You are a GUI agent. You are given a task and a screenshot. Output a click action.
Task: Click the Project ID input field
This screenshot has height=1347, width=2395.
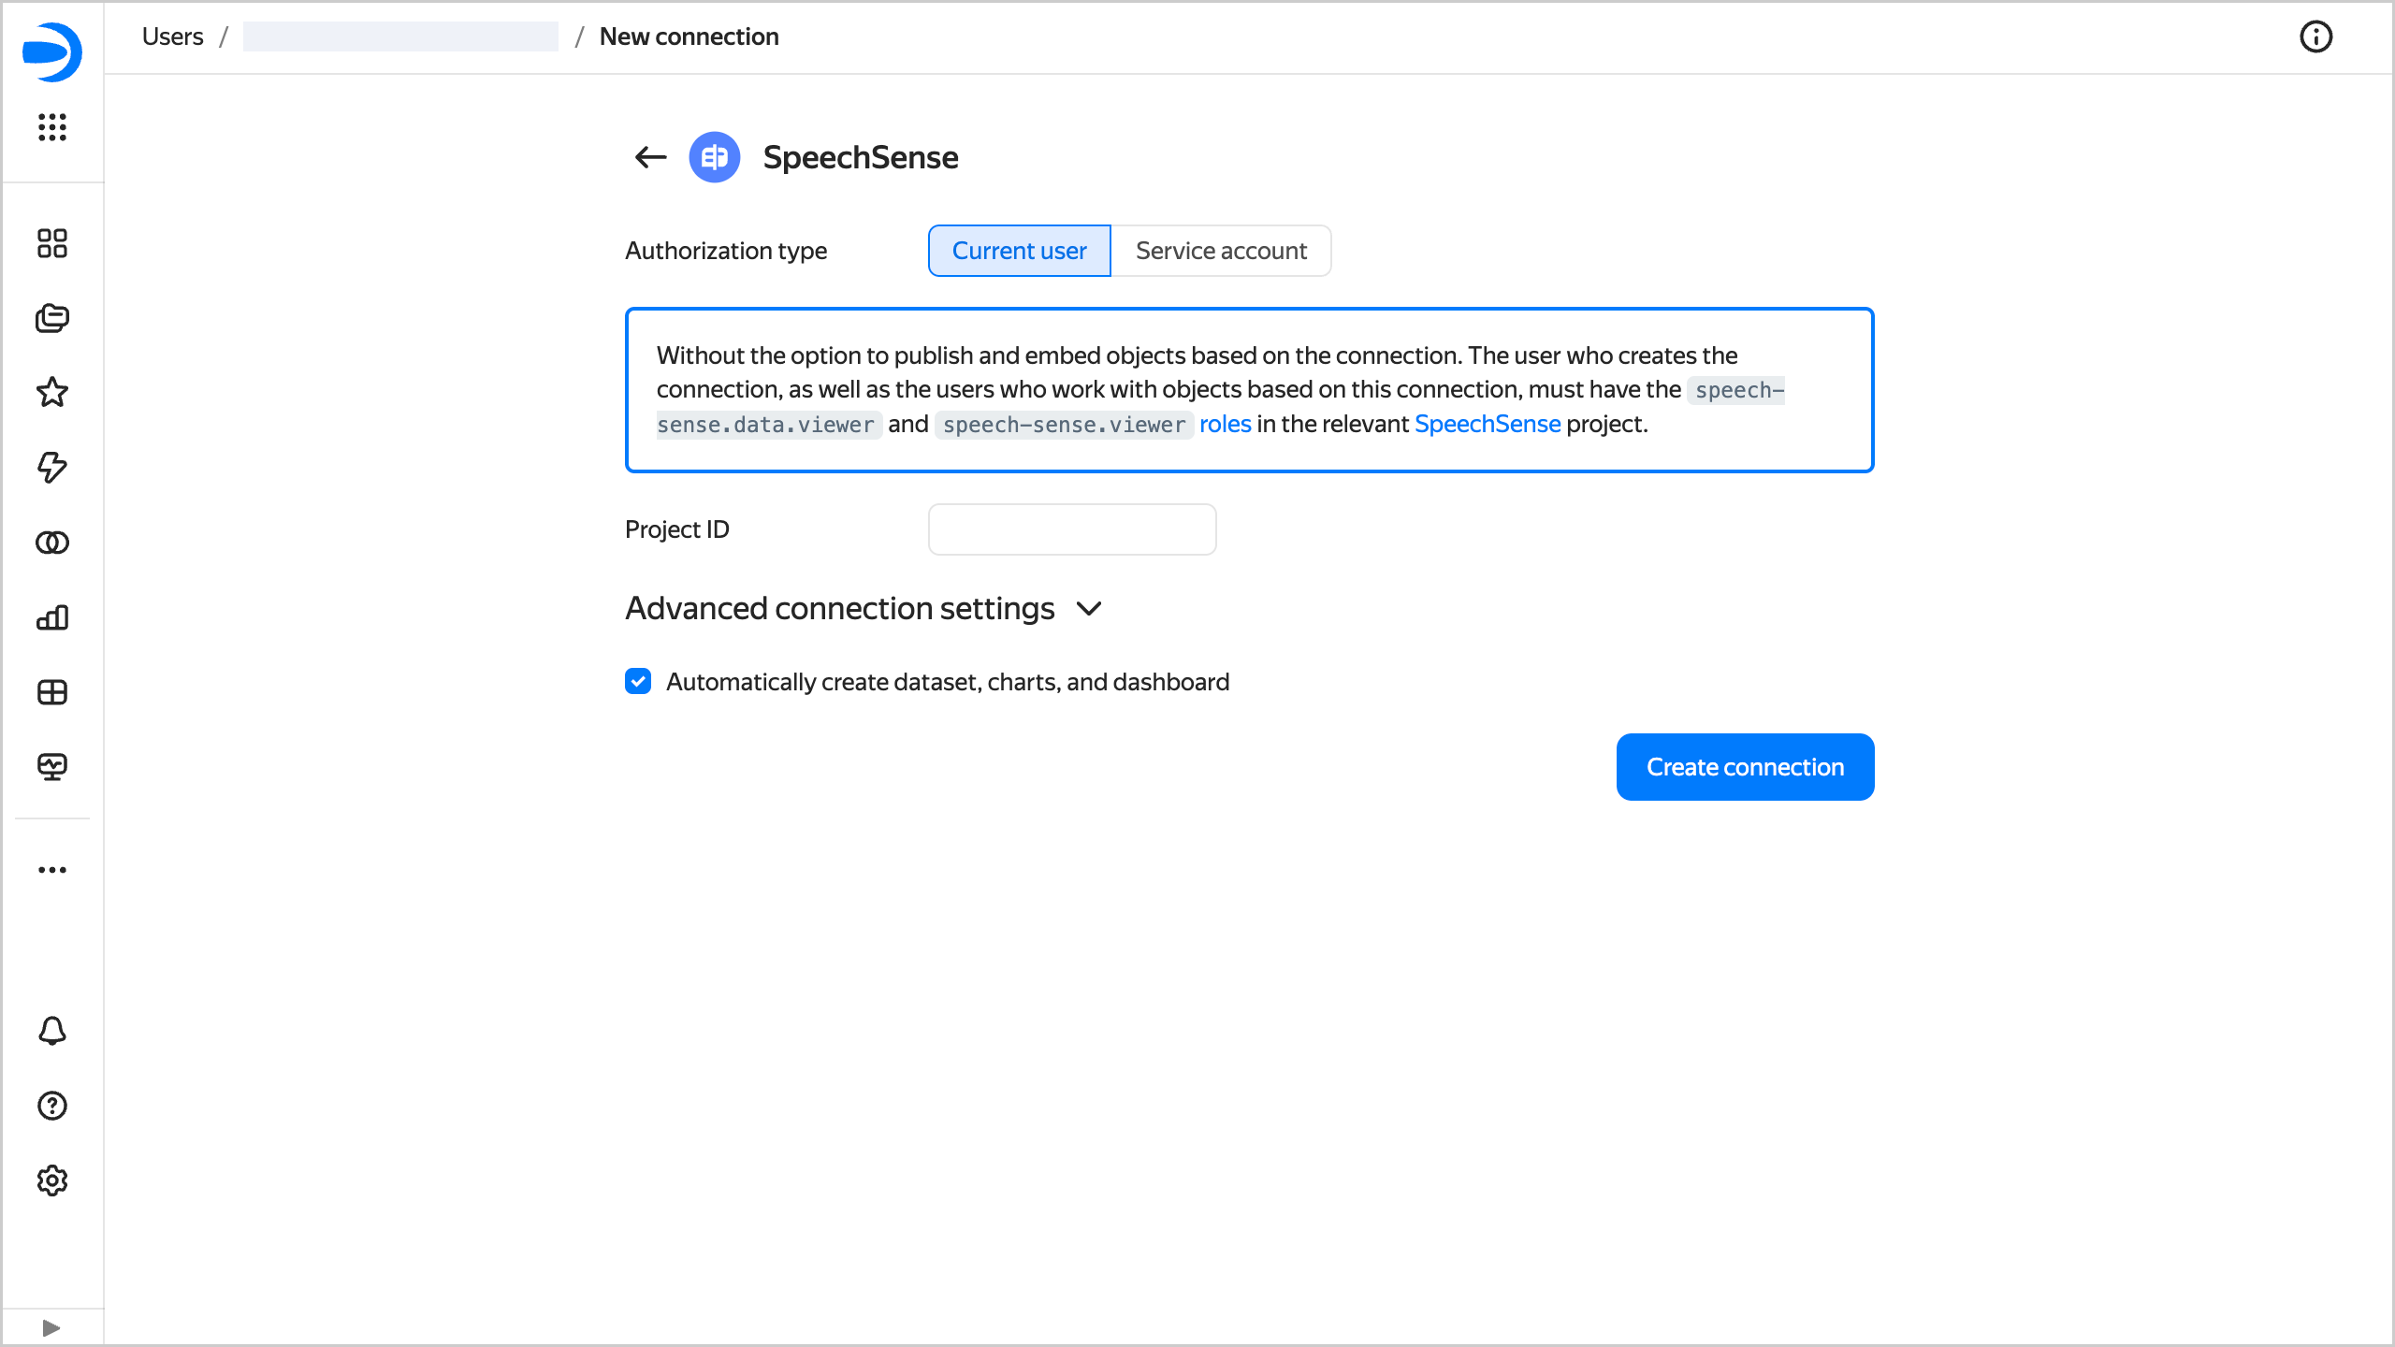1072,529
